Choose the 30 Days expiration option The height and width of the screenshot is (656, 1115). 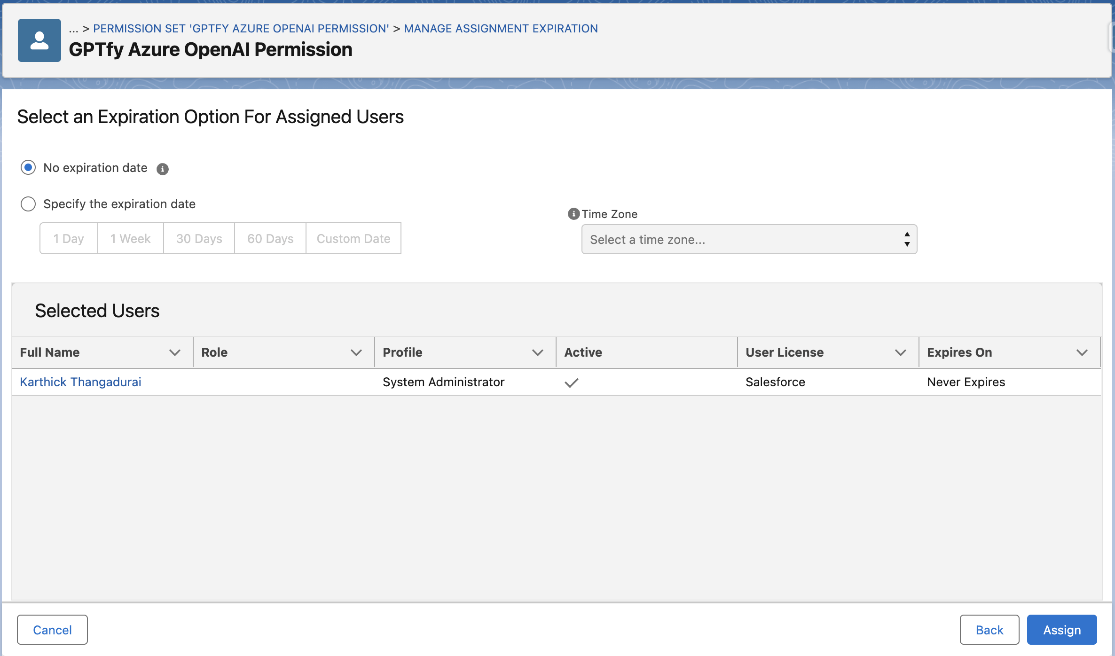coord(199,239)
